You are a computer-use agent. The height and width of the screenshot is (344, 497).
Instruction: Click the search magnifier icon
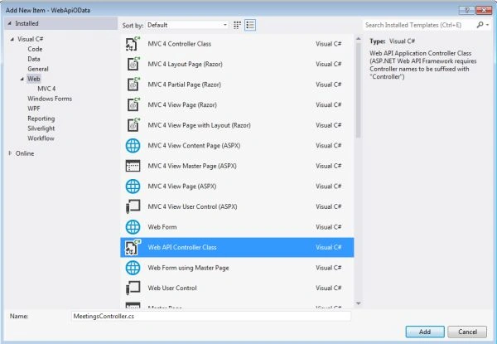[x=480, y=25]
